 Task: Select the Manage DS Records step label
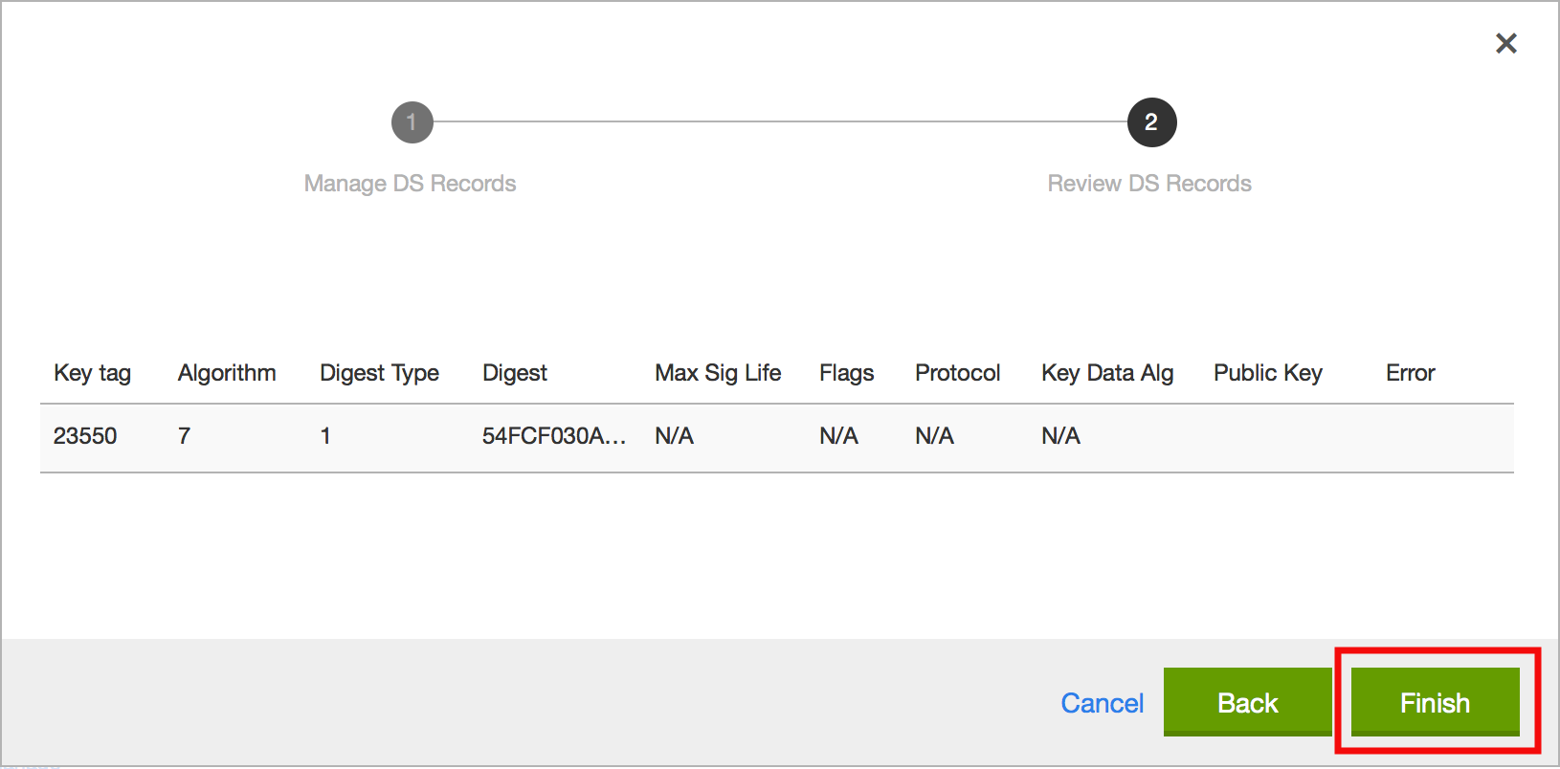point(410,184)
